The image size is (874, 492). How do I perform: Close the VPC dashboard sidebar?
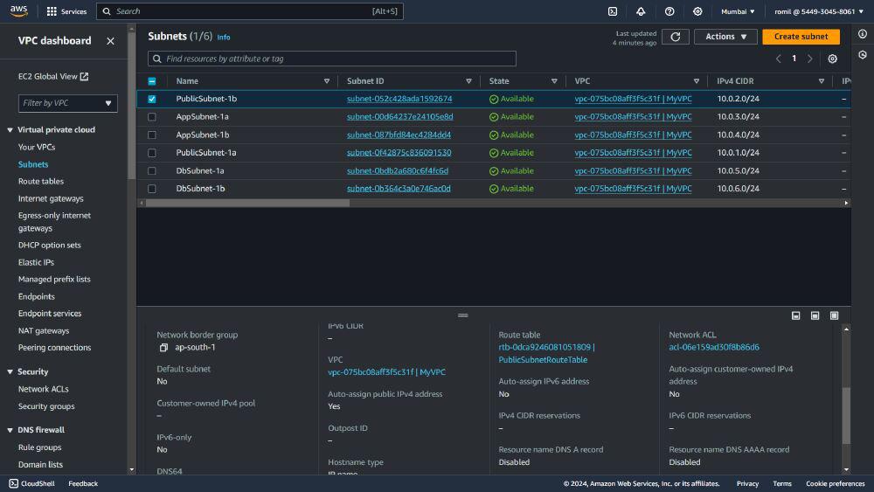coord(110,41)
